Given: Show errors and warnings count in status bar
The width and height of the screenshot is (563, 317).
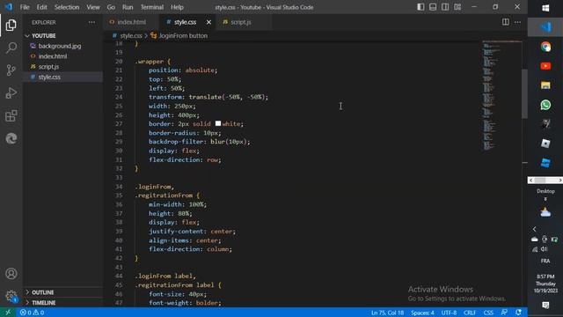Looking at the screenshot, I should 33,313.
